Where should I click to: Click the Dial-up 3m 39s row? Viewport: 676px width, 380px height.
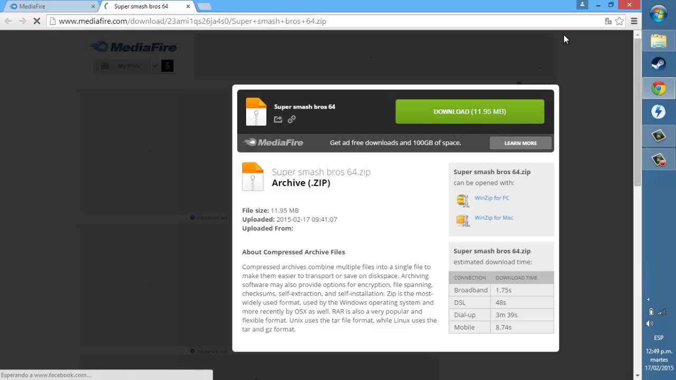pyautogui.click(x=501, y=315)
